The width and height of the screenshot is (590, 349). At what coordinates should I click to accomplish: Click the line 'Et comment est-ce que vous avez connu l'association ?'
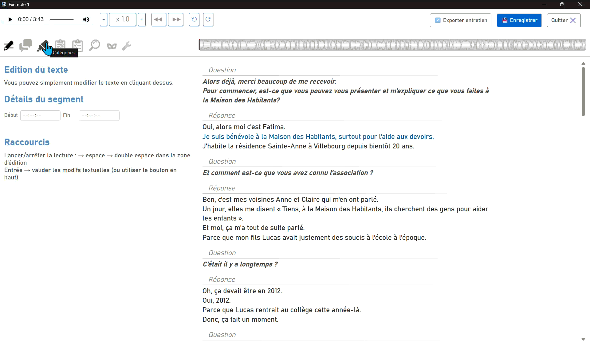288,173
